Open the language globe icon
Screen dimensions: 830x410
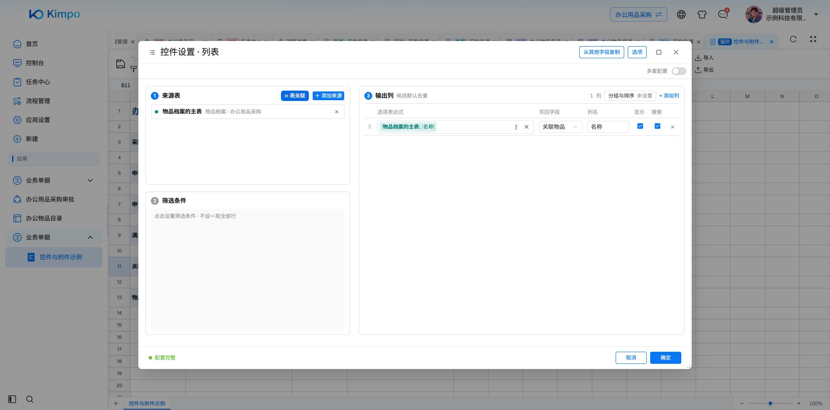point(681,14)
